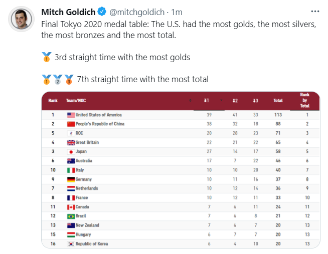Click the Japan flag icon
This screenshot has width=328, height=254.
[x=71, y=152]
